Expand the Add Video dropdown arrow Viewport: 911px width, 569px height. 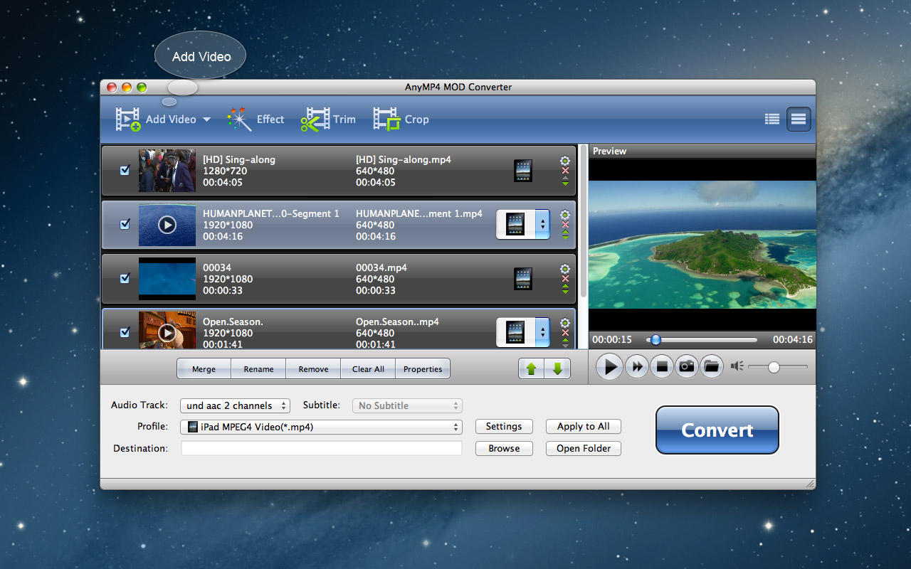tap(206, 119)
